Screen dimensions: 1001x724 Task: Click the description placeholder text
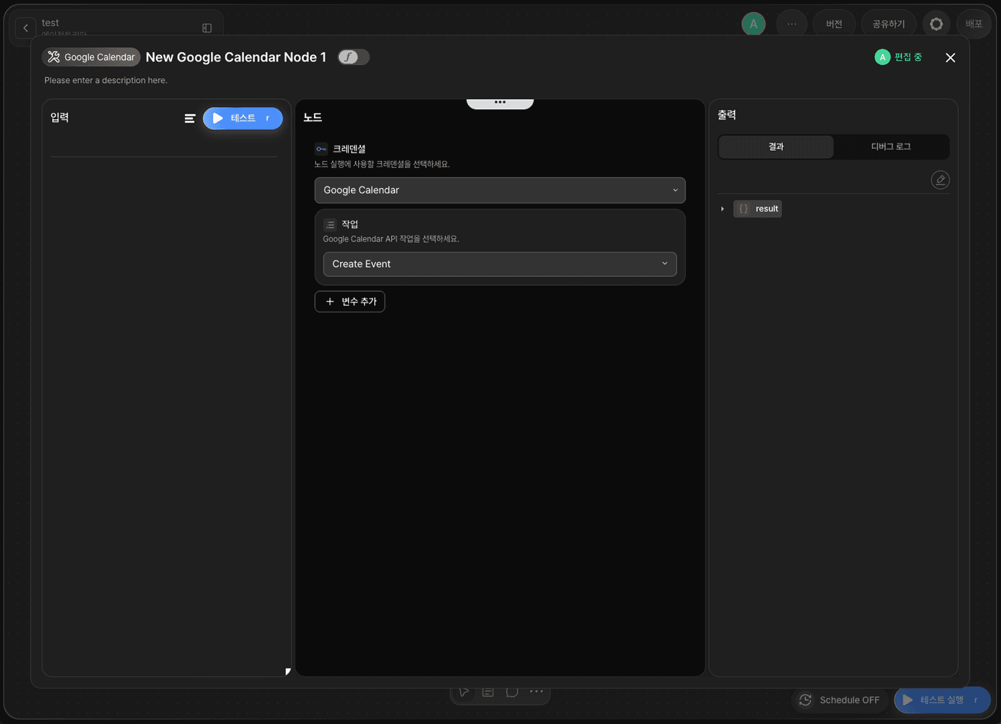tap(106, 80)
